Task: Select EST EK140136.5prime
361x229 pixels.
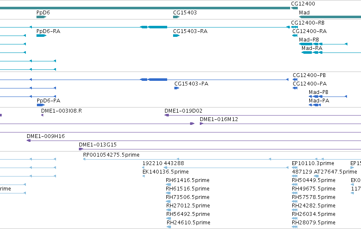Action: (x=165, y=172)
